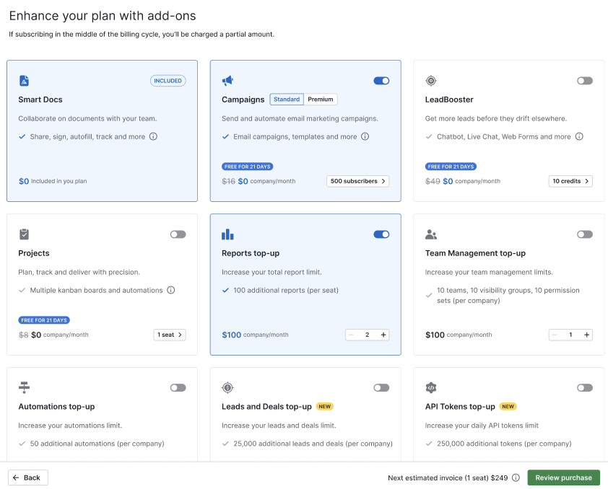This screenshot has height=489, width=608.
Task: Open the Email campaigns info tooltip icon
Action: point(365,136)
